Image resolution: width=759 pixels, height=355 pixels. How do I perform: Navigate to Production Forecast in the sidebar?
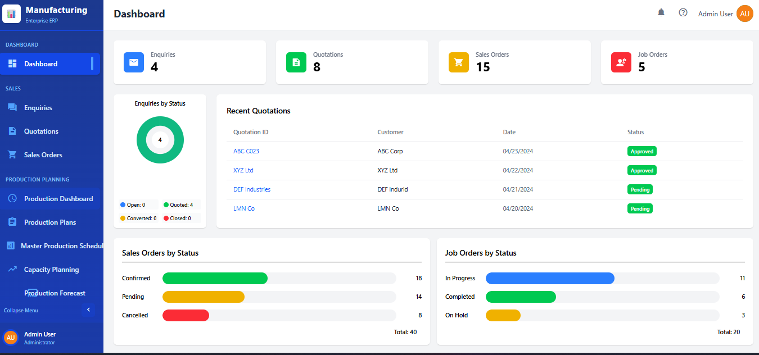coord(55,293)
